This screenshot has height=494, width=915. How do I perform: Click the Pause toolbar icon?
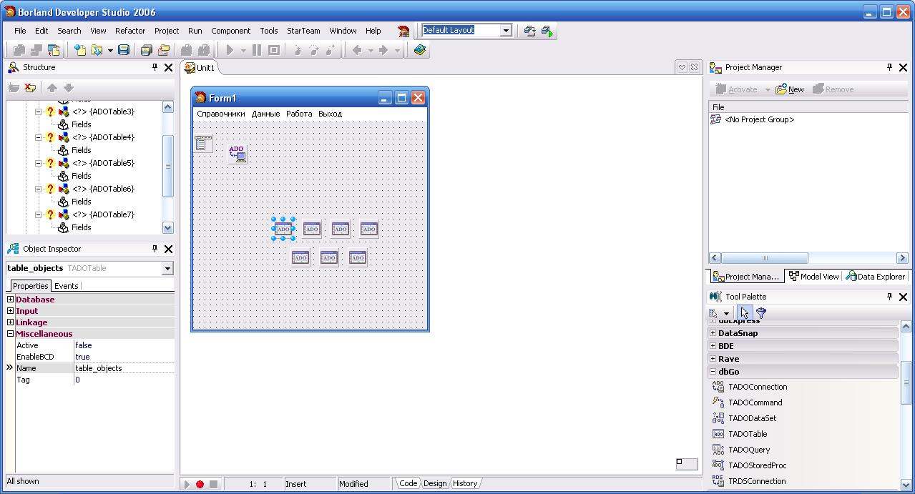click(257, 50)
